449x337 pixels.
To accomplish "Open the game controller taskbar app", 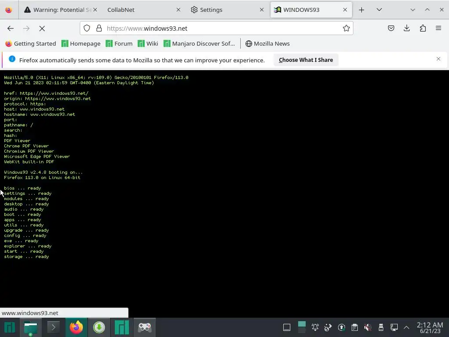I will 145,327.
